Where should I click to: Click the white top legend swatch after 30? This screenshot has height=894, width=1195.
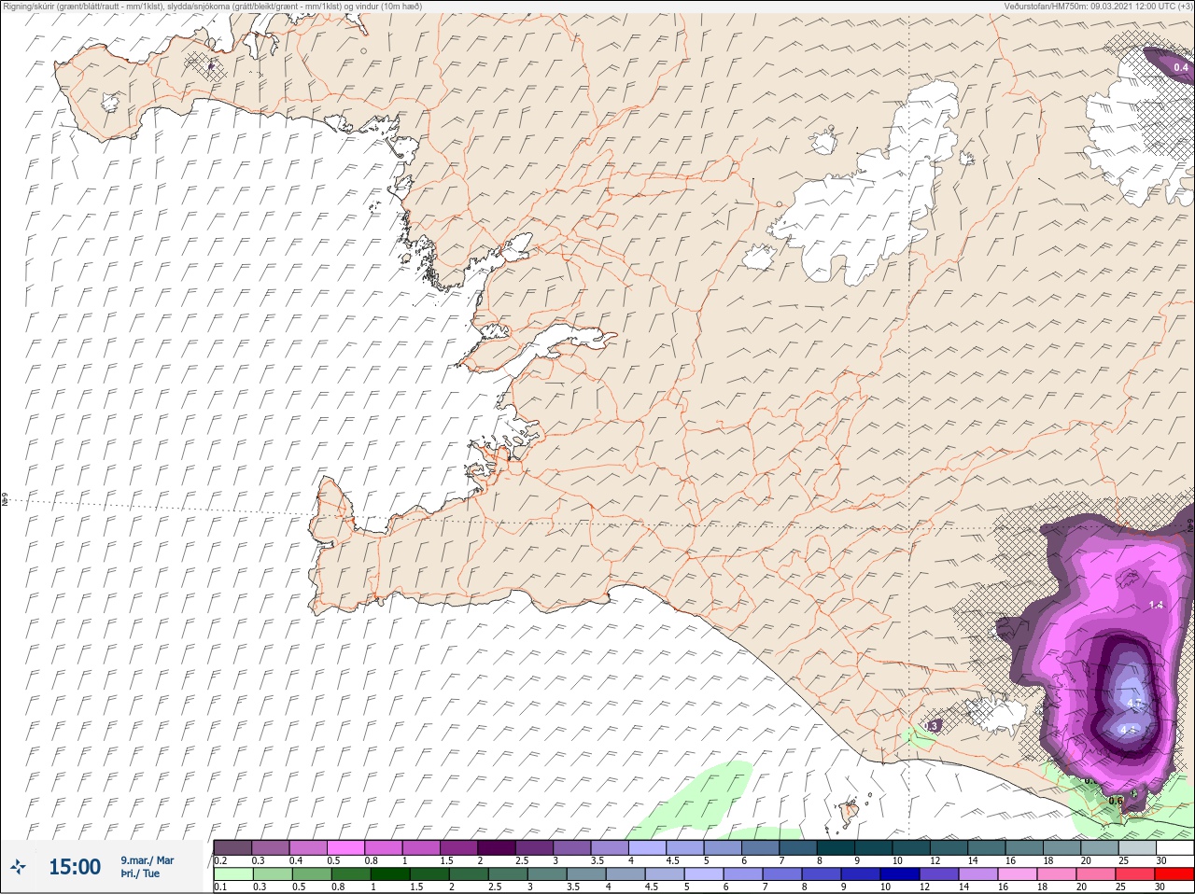coord(1174,847)
